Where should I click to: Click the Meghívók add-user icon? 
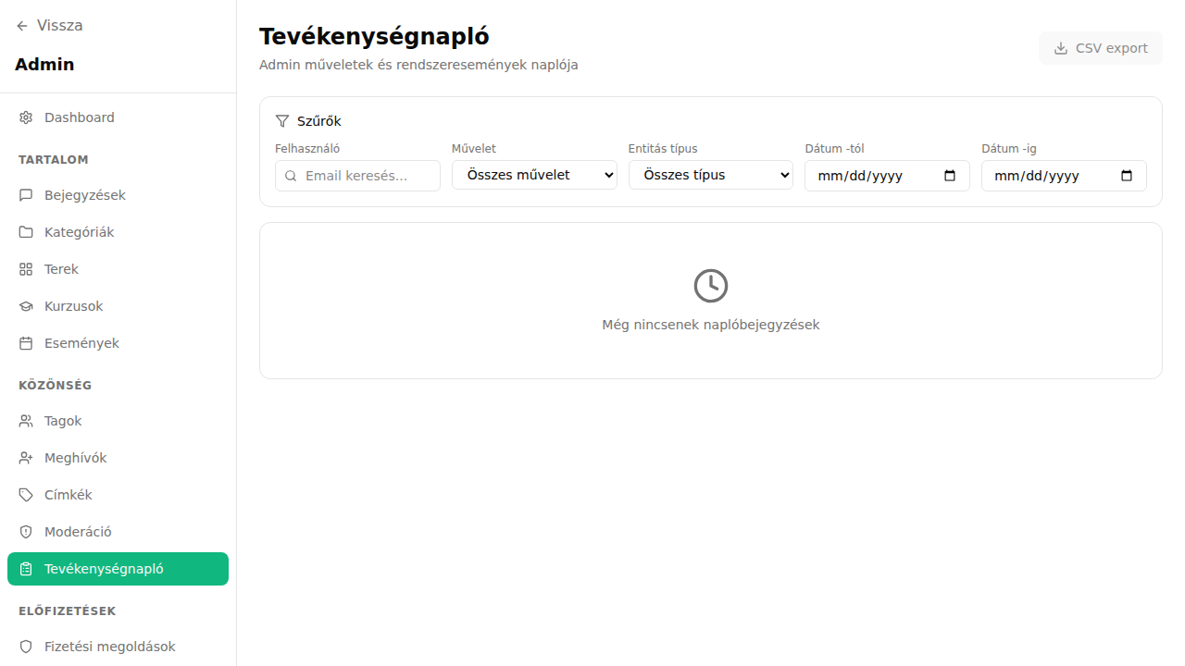pos(25,457)
